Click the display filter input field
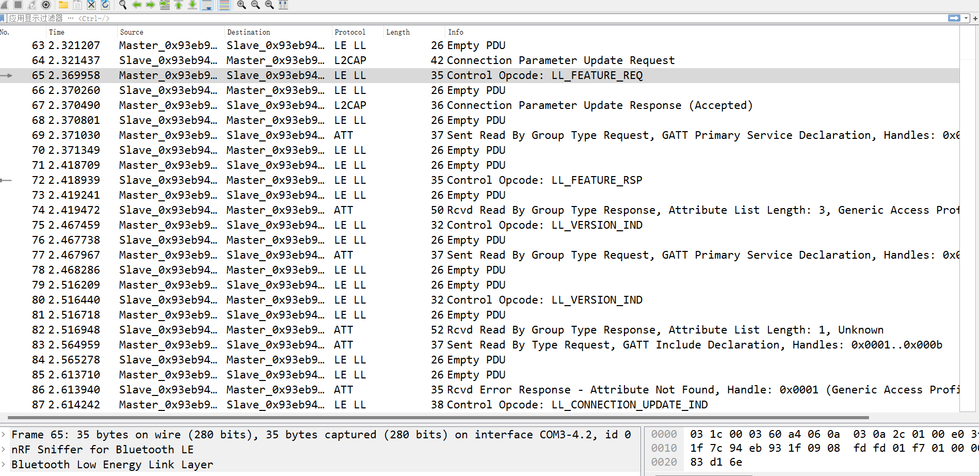 click(x=477, y=18)
